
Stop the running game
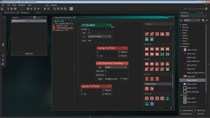point(35,9)
